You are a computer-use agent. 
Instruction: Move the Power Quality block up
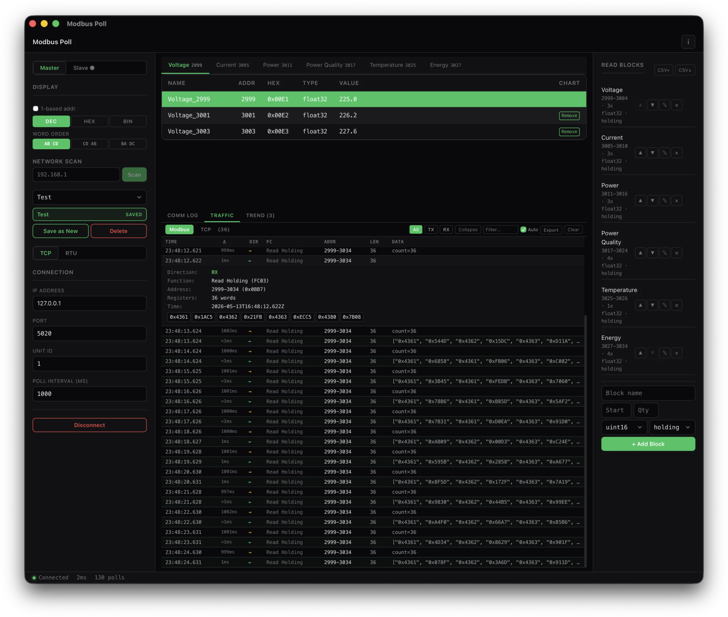(640, 253)
